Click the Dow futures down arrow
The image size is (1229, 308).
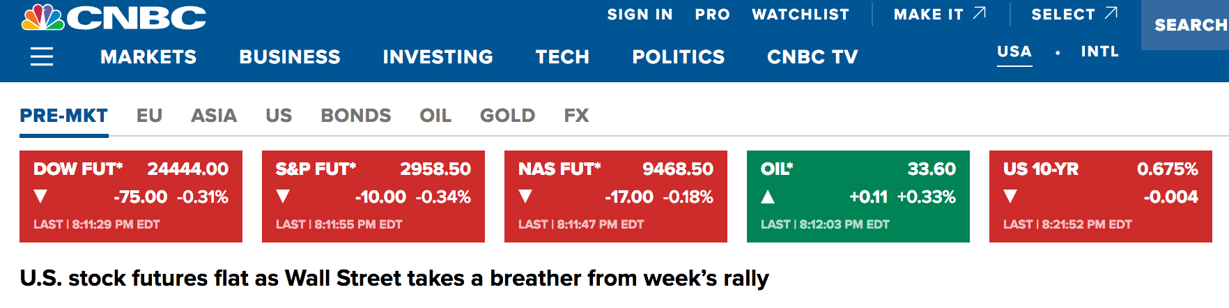40,197
